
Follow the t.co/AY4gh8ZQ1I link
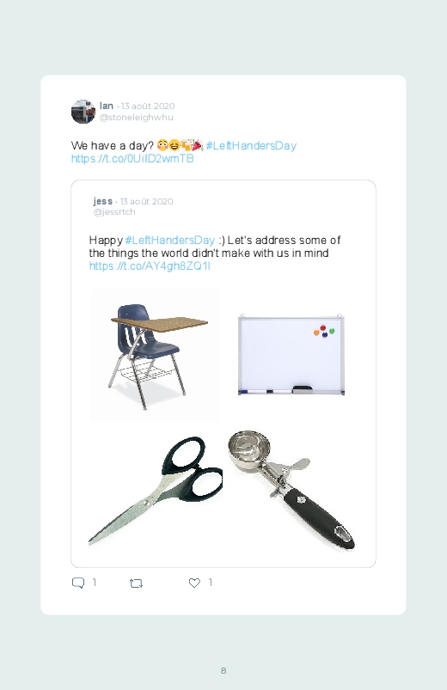click(150, 266)
